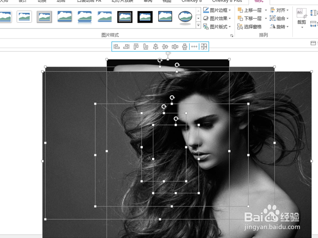The image size is (318, 238).
Task: Switch to the OneKey 8 ribbon tab
Action: [x=192, y=1]
